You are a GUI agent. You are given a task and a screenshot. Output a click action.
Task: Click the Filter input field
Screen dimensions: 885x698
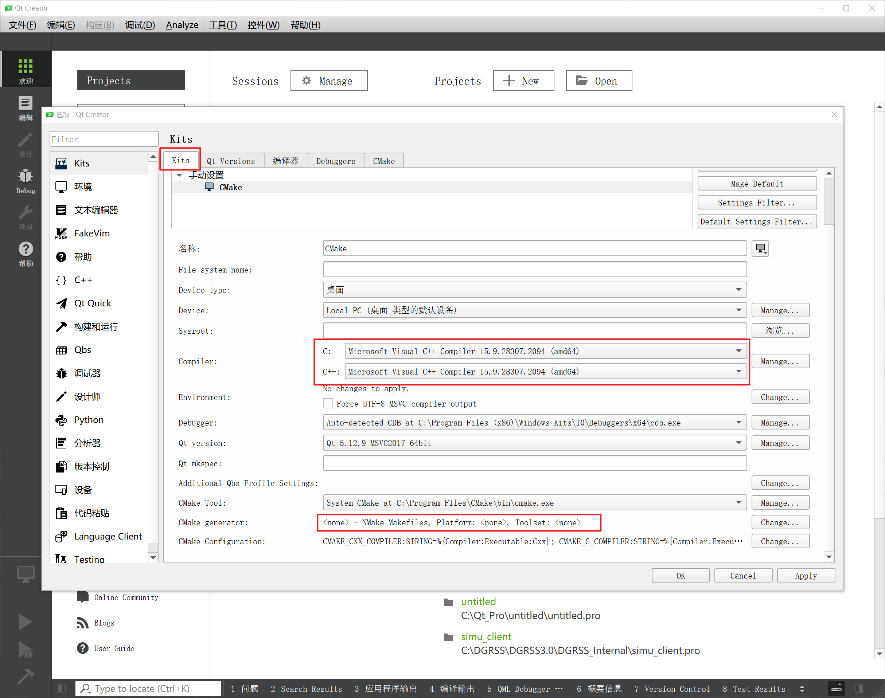pyautogui.click(x=104, y=140)
